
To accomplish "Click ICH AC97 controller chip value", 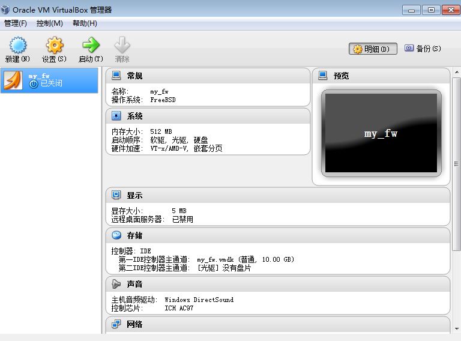I will coord(179,308).
